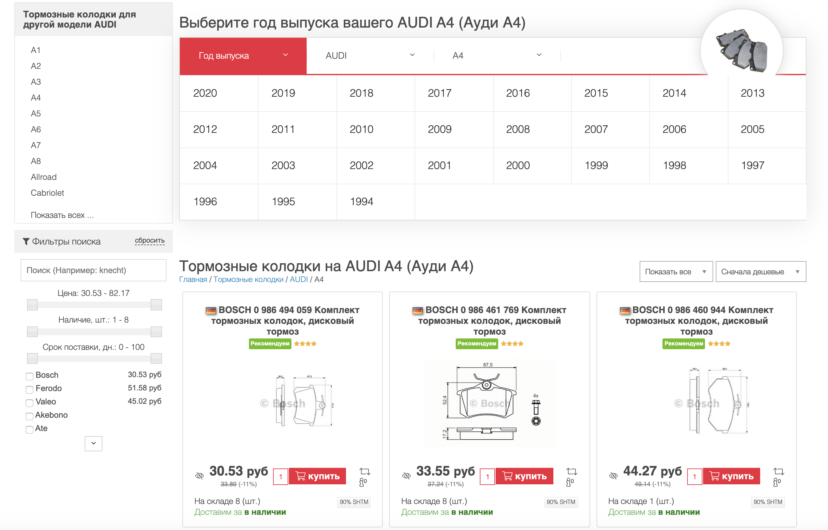Enable the Bosch brand checkbox
Screen dimensions: 828x530
[x=29, y=376]
